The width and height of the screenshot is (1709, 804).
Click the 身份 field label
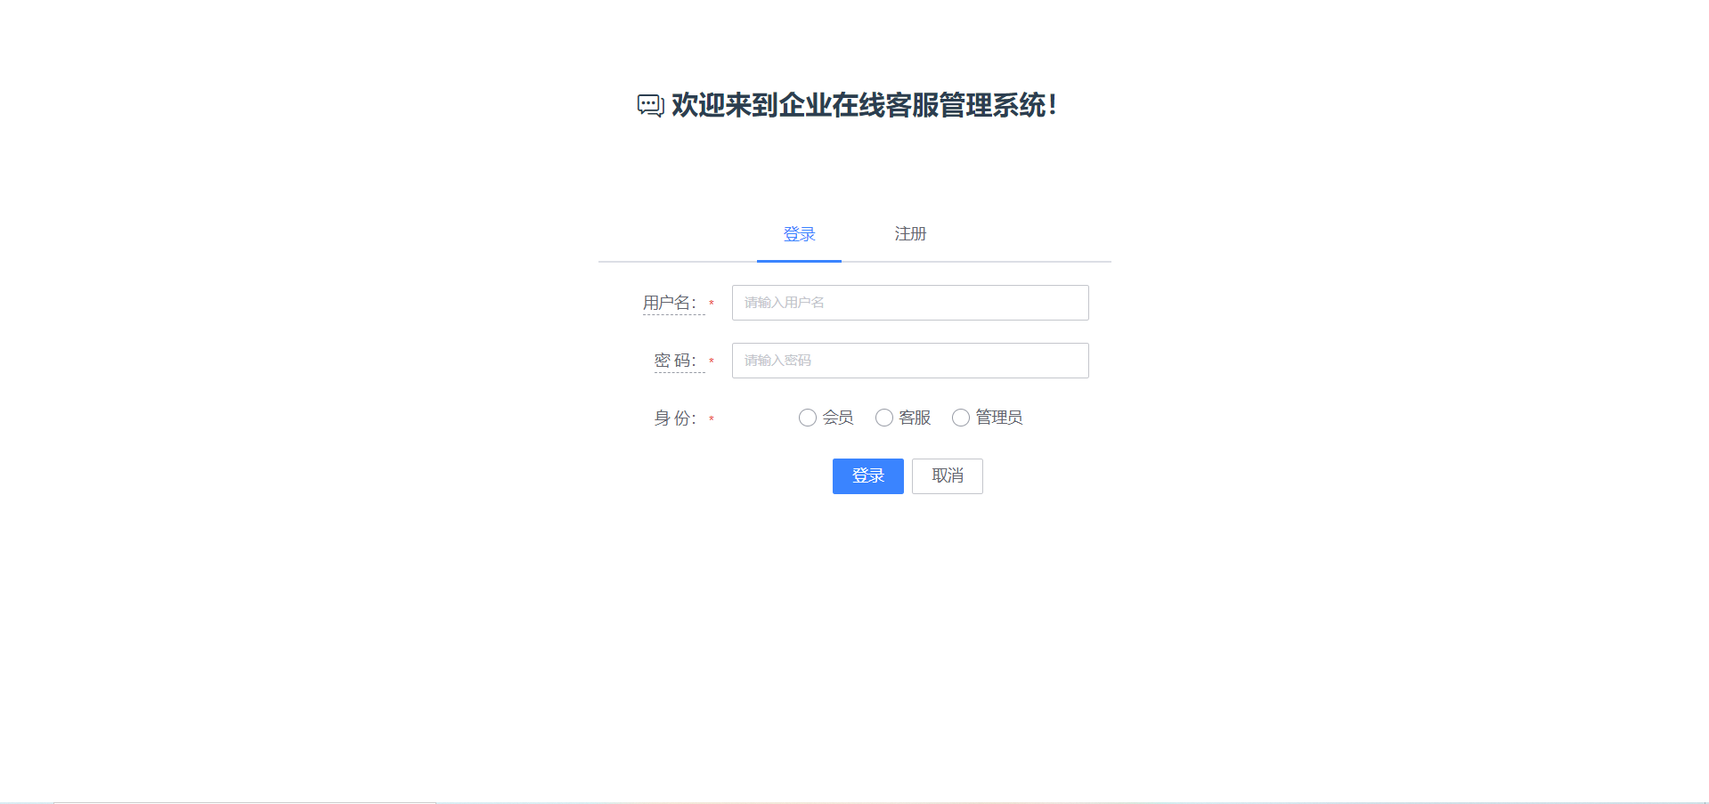[675, 418]
